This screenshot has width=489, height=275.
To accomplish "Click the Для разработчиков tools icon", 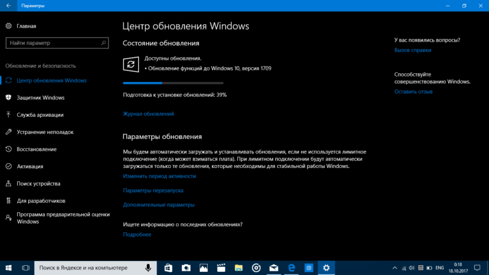I will 9,200.
